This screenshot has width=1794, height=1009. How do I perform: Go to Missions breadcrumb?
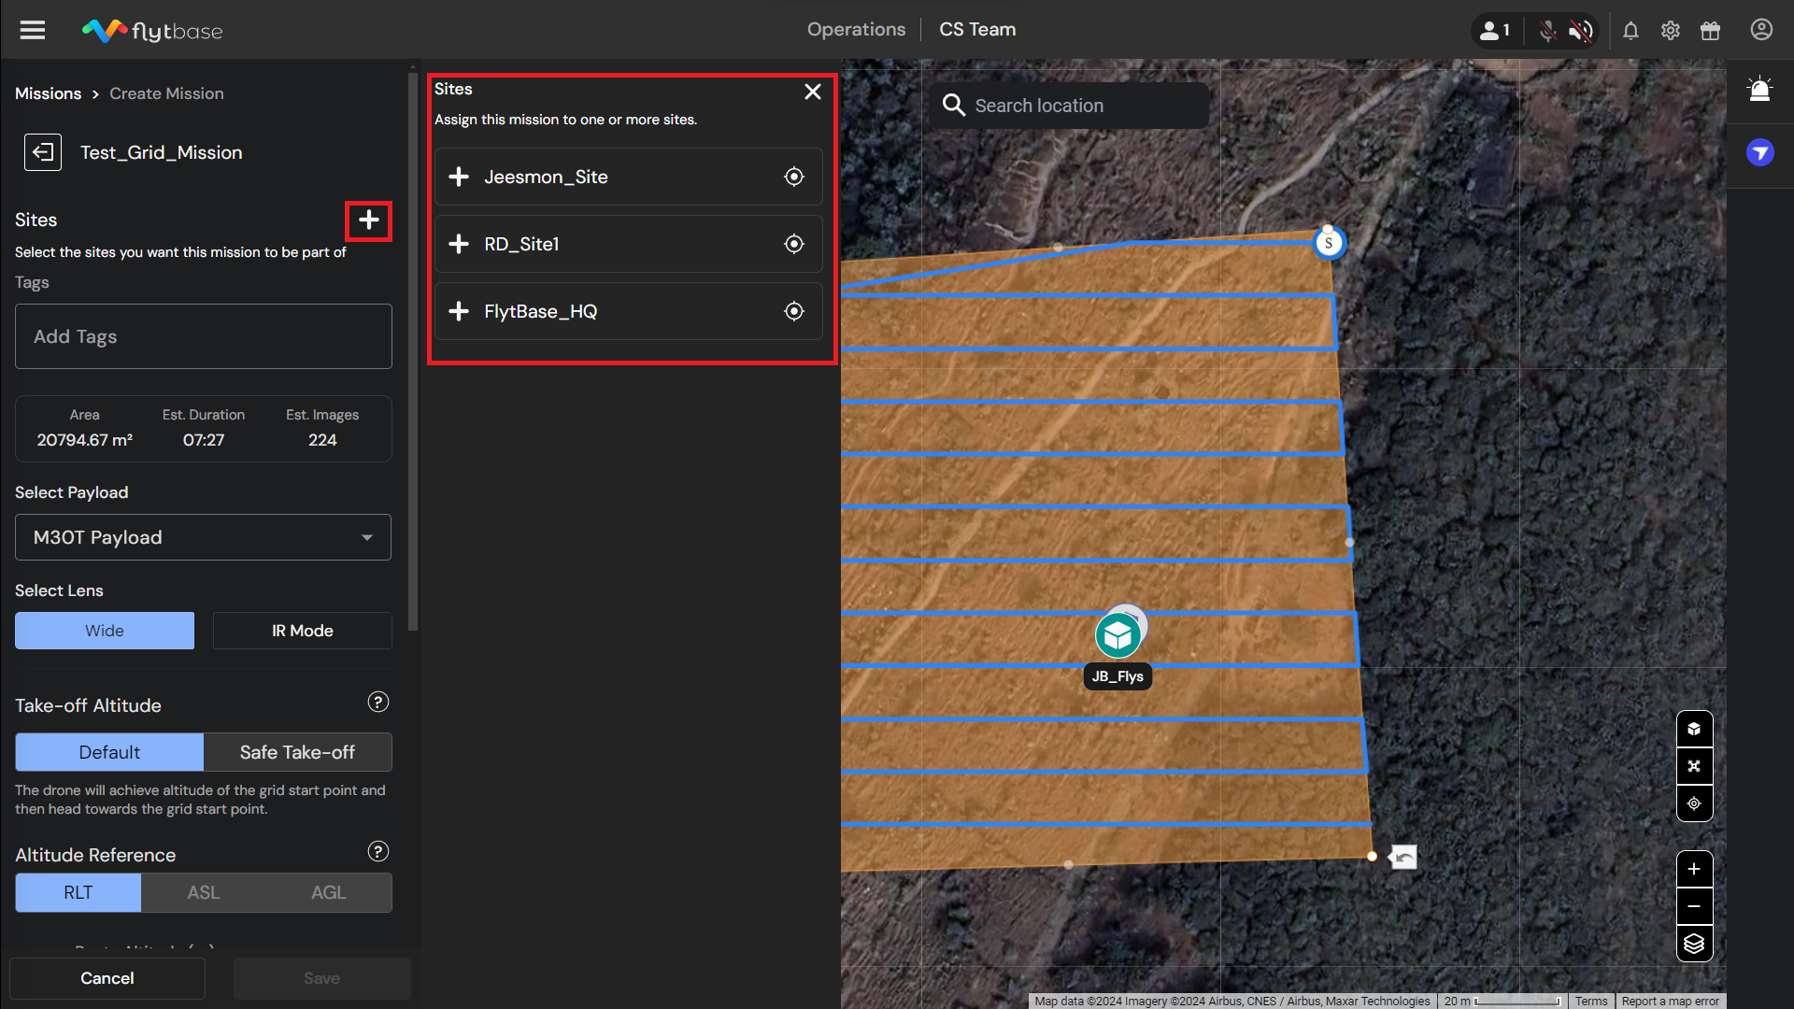[48, 93]
